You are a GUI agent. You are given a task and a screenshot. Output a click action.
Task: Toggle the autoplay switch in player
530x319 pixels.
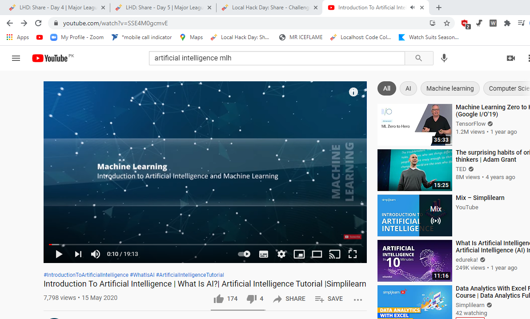point(244,254)
